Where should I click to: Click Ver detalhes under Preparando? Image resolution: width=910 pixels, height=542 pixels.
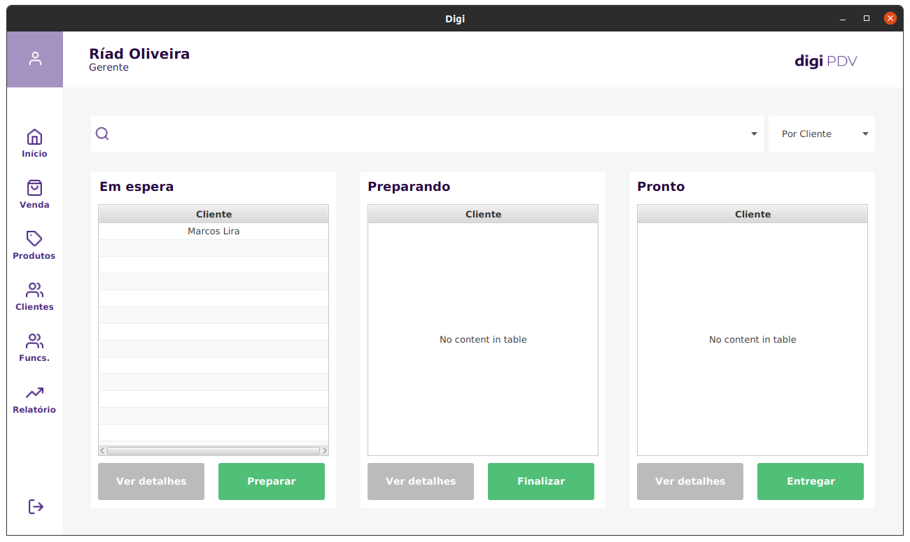[421, 481]
